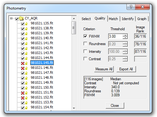Click the image icon beside 981021.154.fit
This screenshot has height=117, width=157.
26,108
